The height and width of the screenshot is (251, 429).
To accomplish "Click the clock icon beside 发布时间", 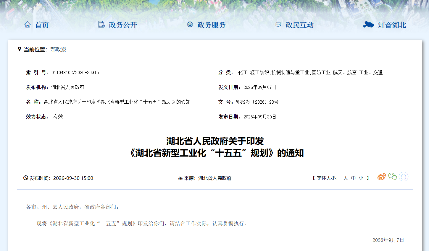I will pyautogui.click(x=26, y=178).
